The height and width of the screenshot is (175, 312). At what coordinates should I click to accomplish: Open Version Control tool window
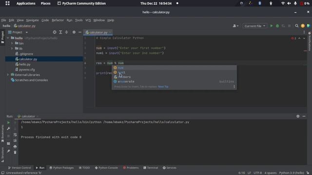[x=19, y=168]
